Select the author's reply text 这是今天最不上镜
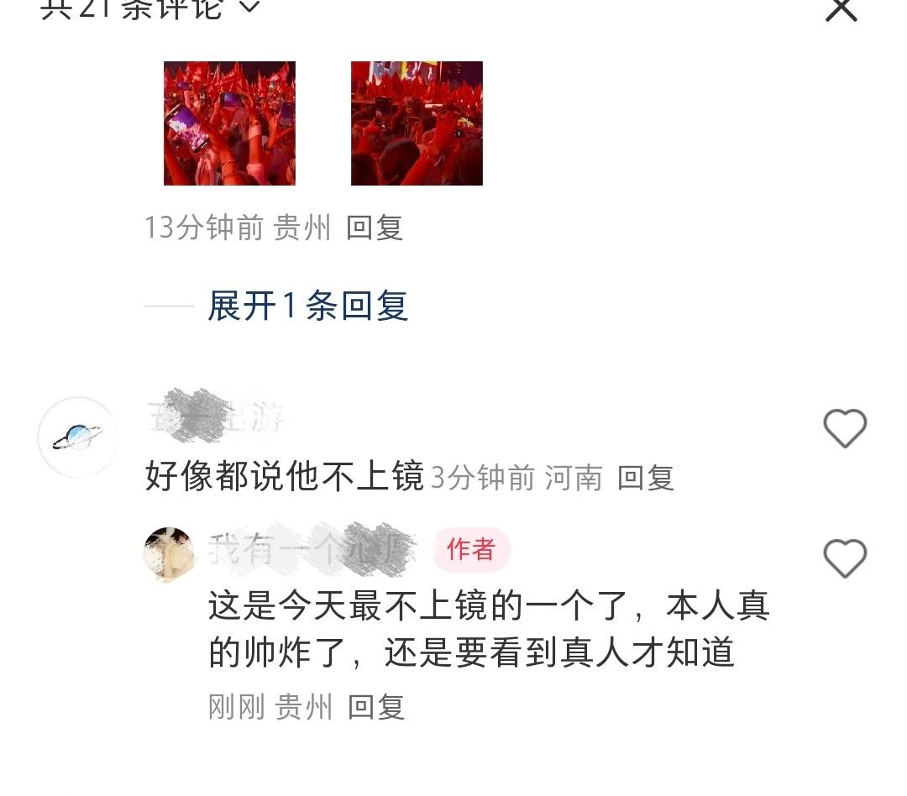 pyautogui.click(x=489, y=629)
